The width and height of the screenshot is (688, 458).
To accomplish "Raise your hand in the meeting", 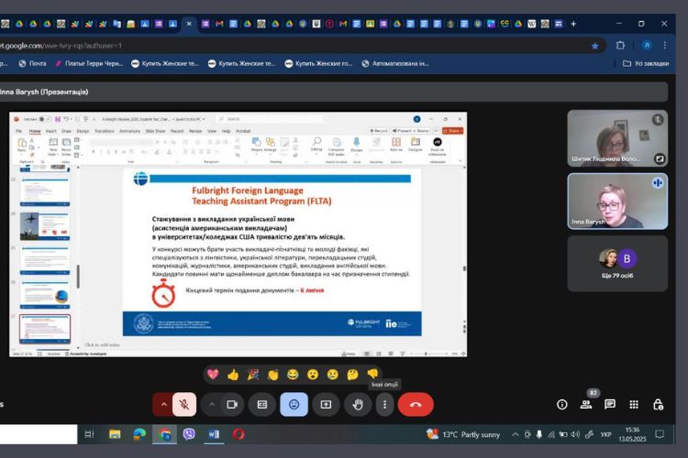I will click(357, 404).
